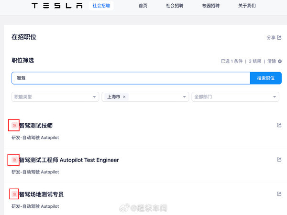
Task: Select the highlighted 社会招聘 tab
Action: [101, 6]
